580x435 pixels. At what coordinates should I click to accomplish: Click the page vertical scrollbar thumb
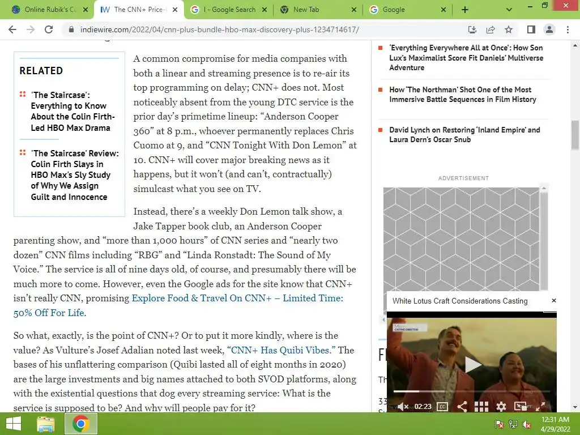click(575, 135)
